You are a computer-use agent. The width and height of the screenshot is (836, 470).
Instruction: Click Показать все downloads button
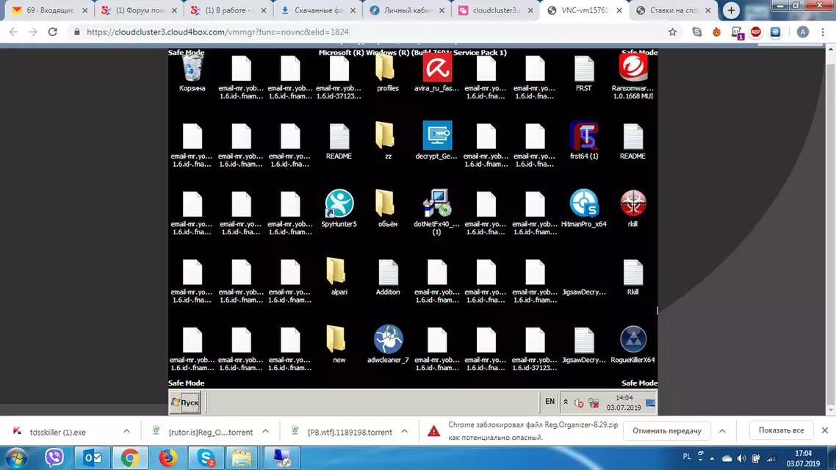[781, 430]
